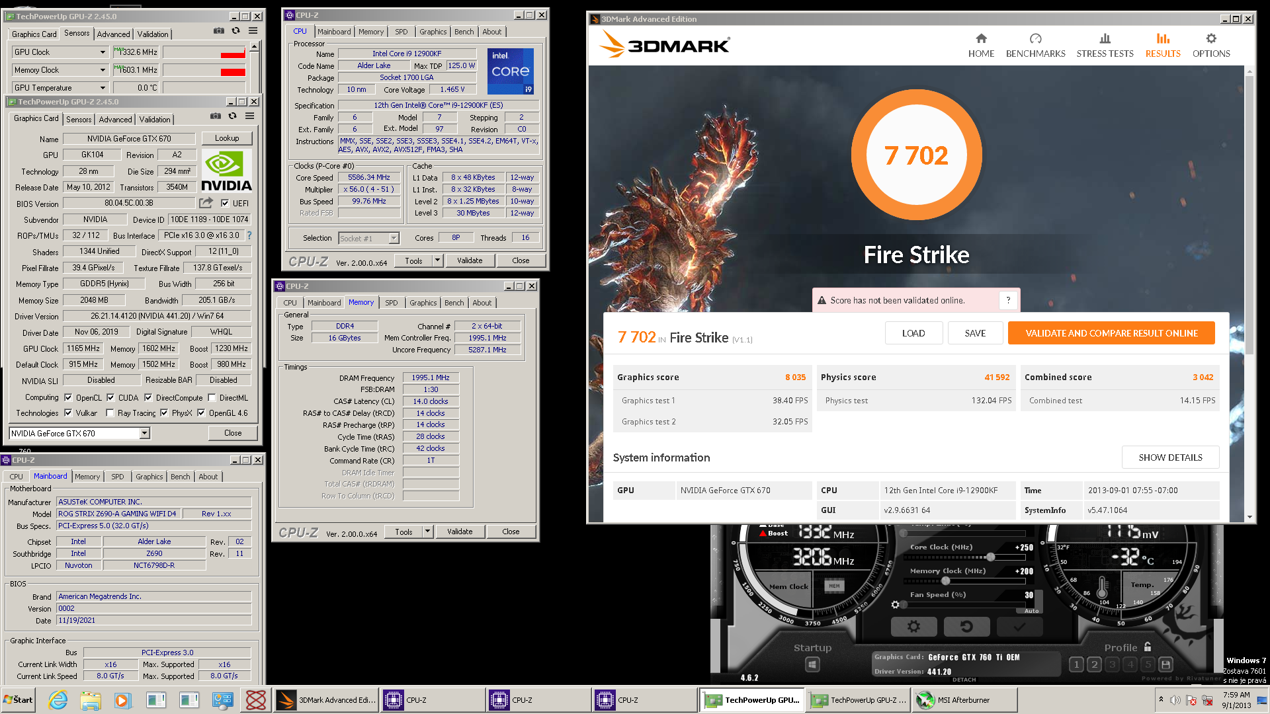Open the Tools dropdown arrow in CPU-Z CPU window
Screen dimensions: 1270x714
437,260
